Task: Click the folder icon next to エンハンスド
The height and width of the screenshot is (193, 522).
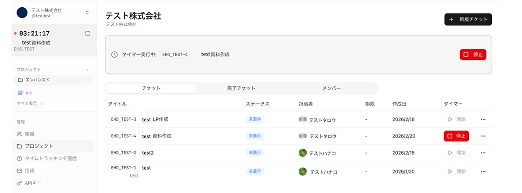Action: tap(20, 80)
